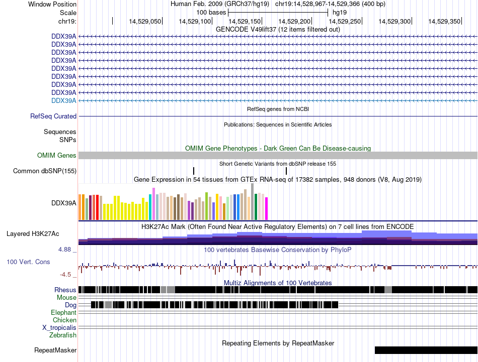Click the Window Position label

coord(52,4)
